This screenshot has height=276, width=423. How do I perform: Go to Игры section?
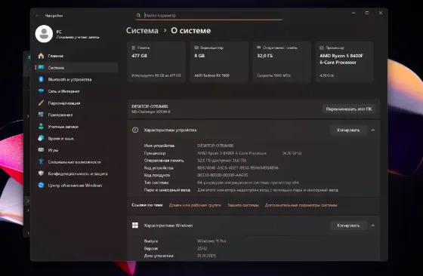tap(76, 150)
